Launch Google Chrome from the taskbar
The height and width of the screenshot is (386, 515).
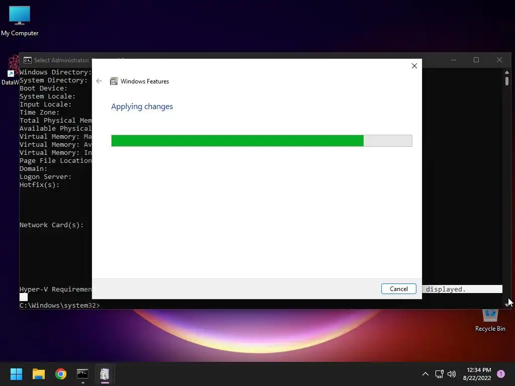point(61,374)
